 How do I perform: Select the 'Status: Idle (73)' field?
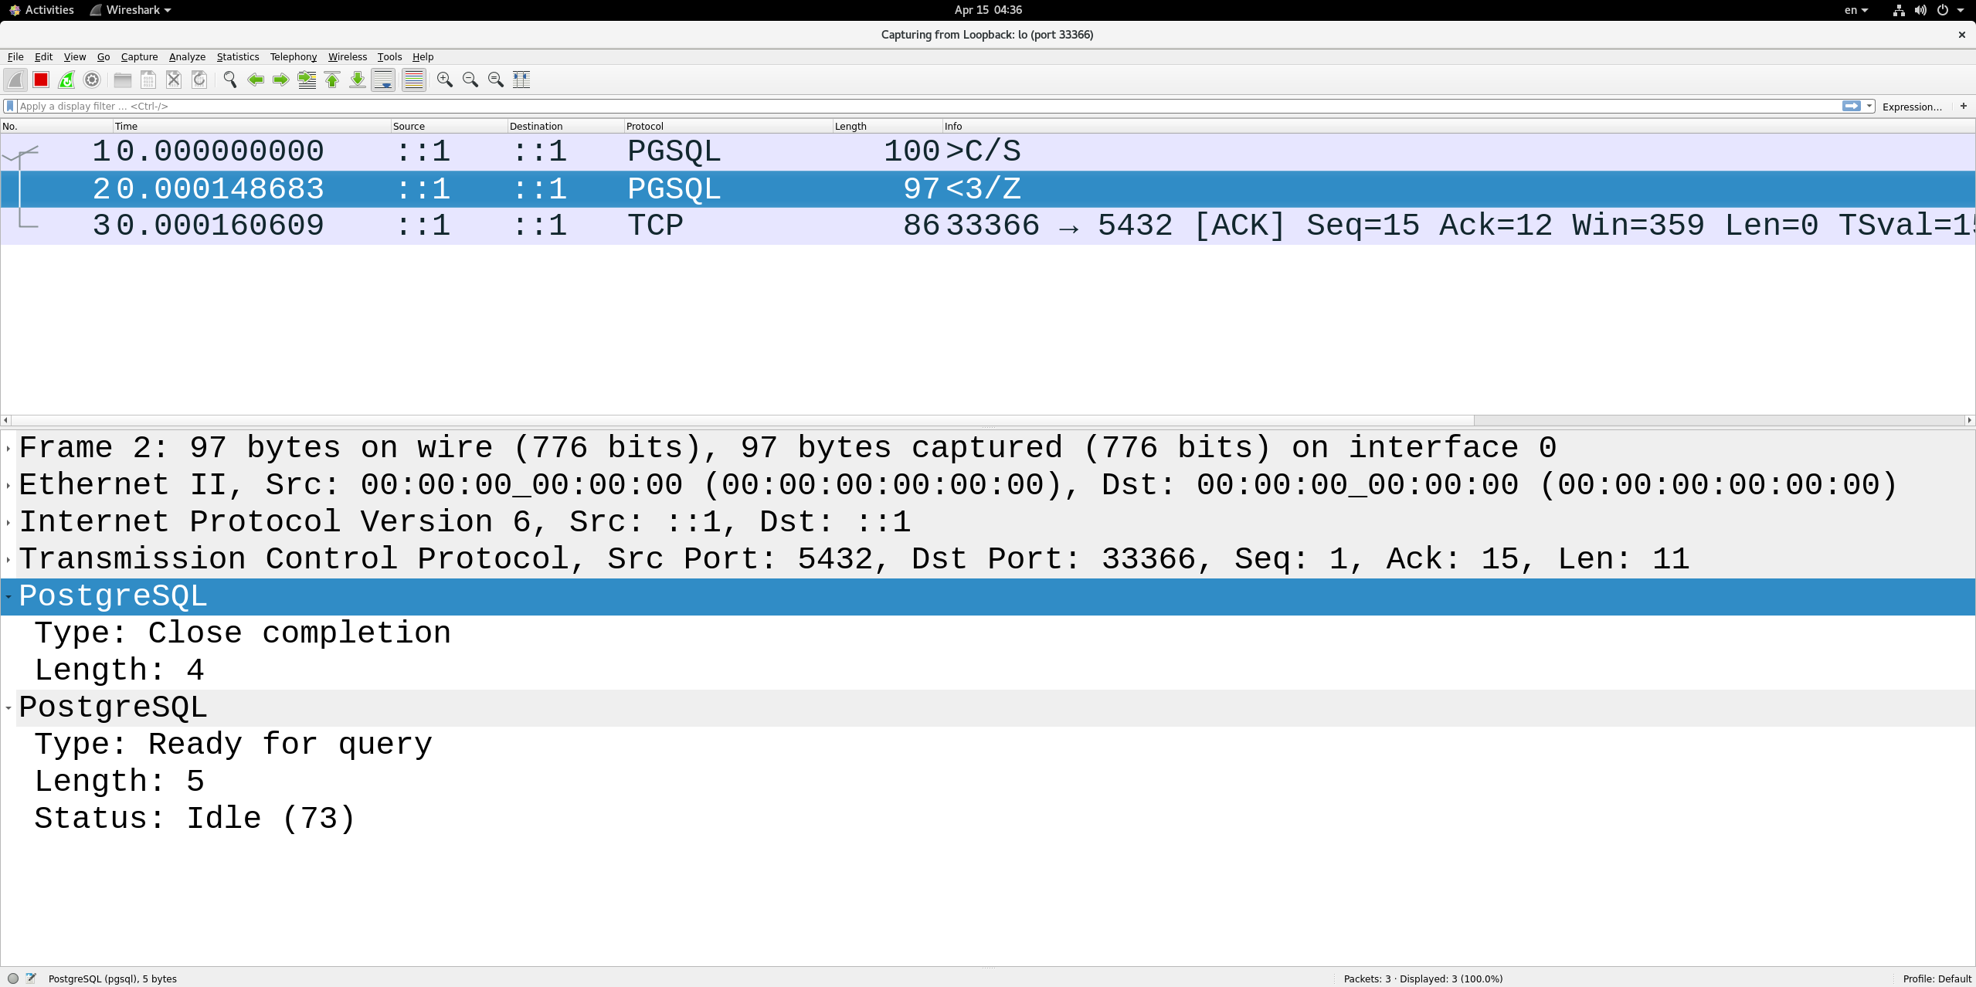[195, 819]
